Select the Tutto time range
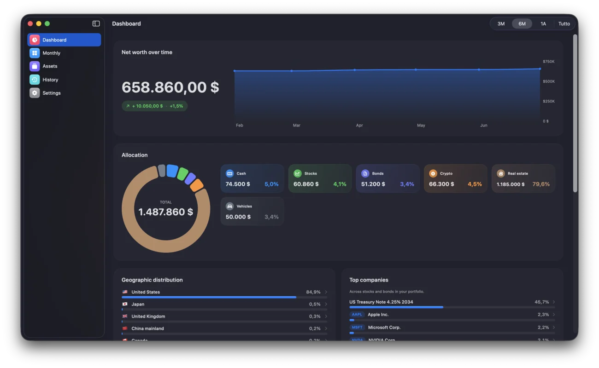Image resolution: width=599 pixels, height=368 pixels. coord(564,24)
